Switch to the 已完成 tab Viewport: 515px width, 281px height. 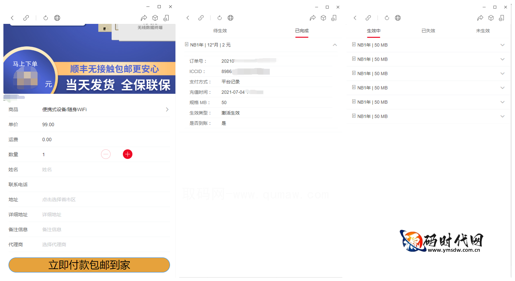(302, 31)
